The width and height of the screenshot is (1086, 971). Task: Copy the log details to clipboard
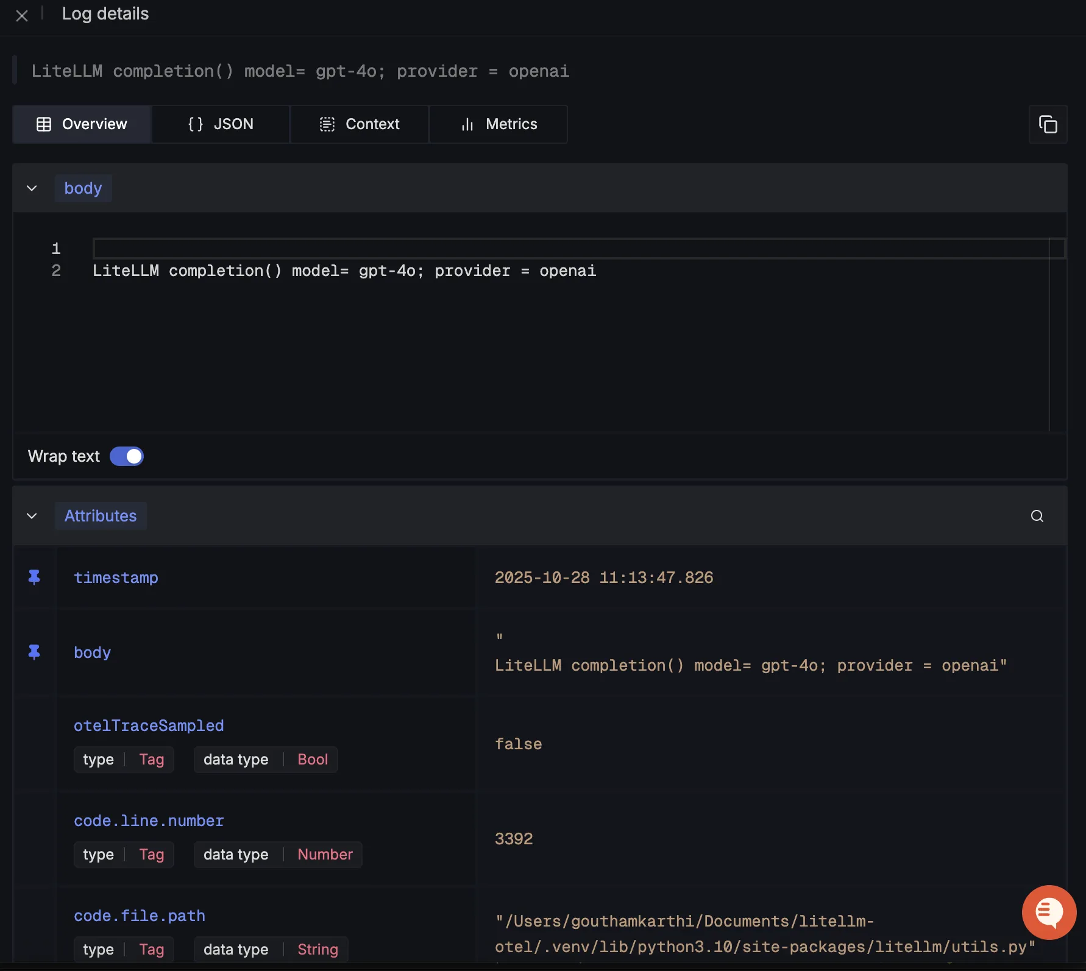1048,124
